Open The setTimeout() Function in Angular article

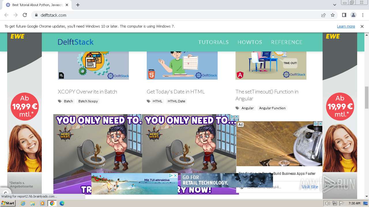coord(267,95)
